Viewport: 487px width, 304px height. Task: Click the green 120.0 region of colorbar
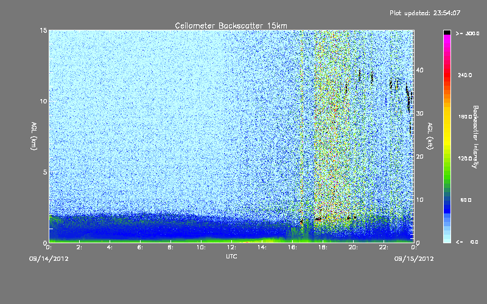(x=447, y=159)
